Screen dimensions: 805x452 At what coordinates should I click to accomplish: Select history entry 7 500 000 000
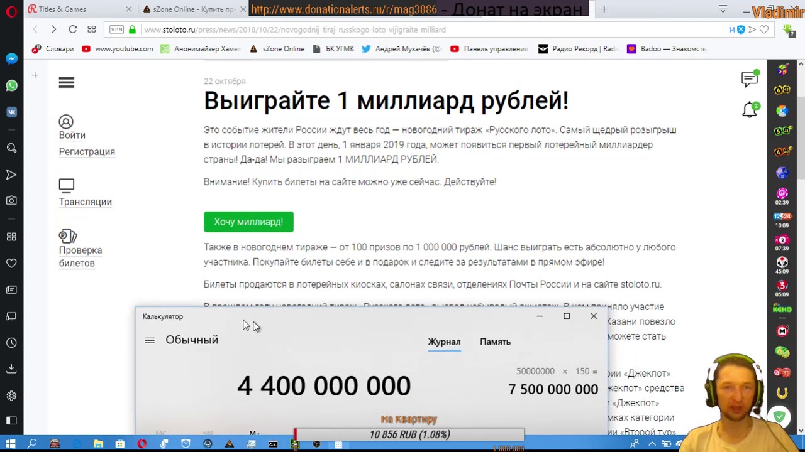[553, 389]
